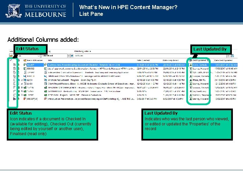Select the Independent Contractor Agreement row title
The image size is (243, 182).
click(88, 72)
